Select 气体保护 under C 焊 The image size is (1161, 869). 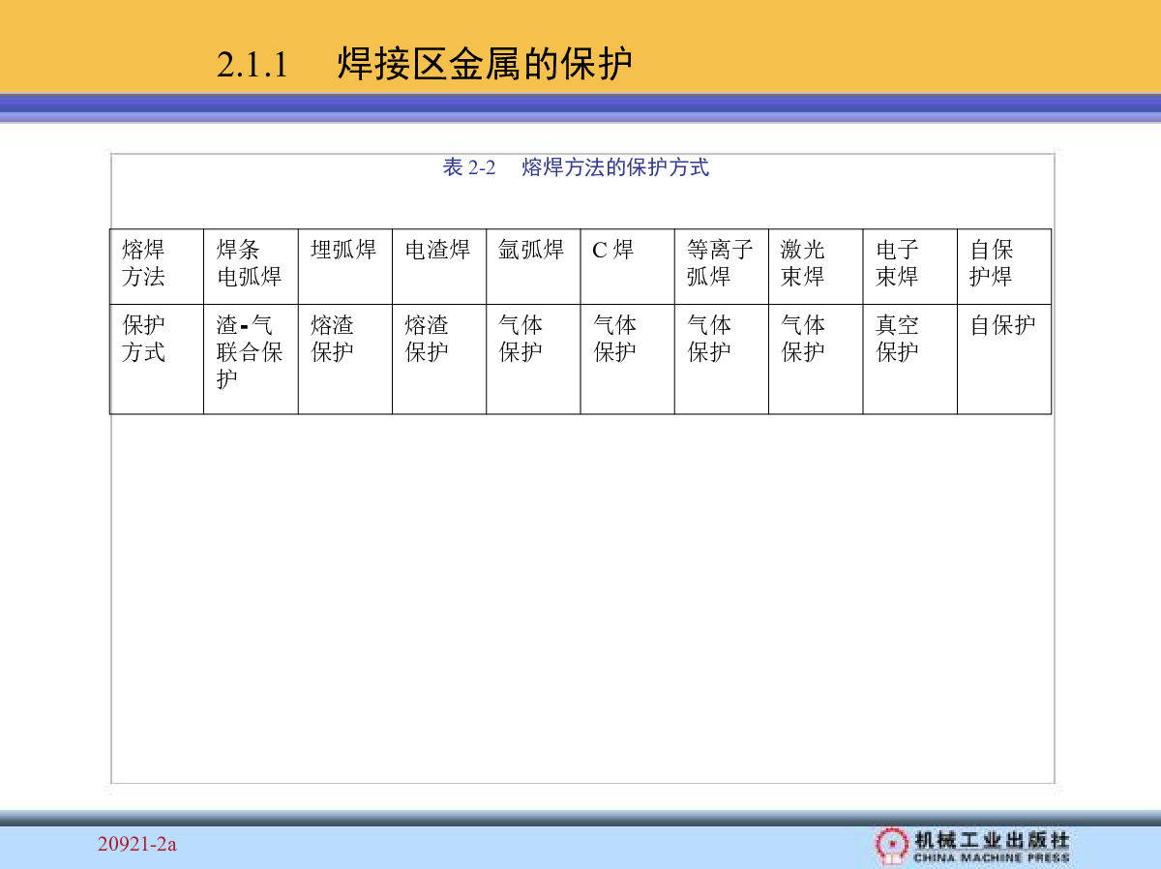click(628, 359)
